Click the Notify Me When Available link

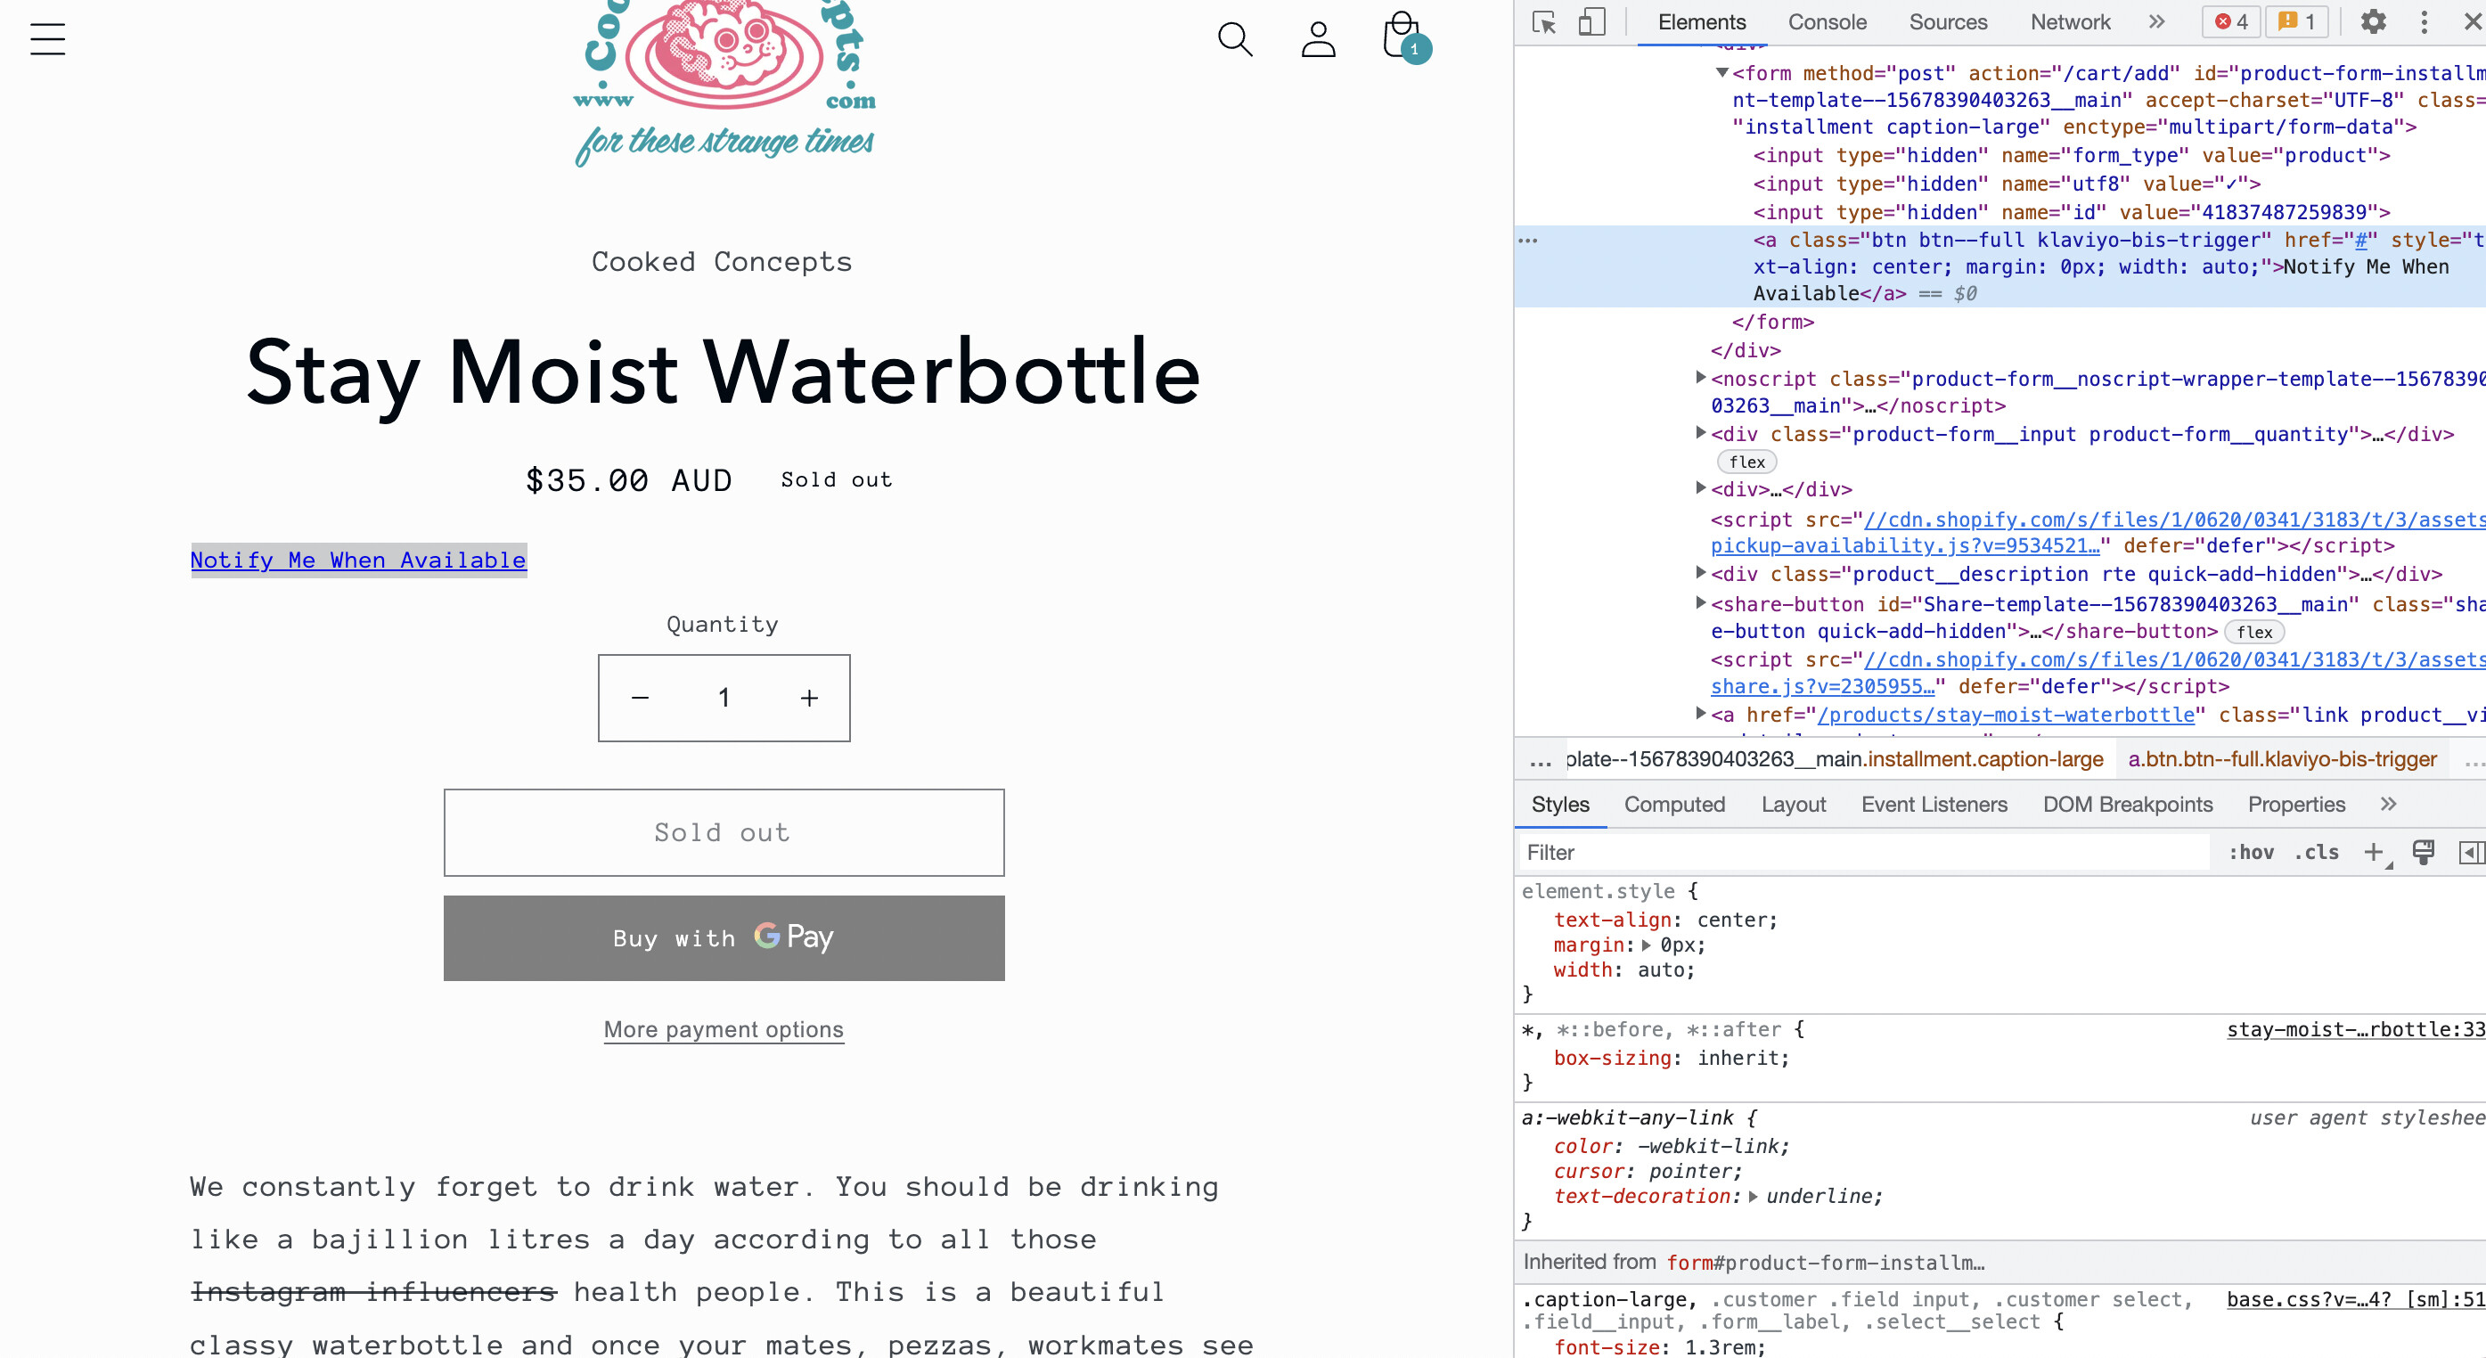358,560
